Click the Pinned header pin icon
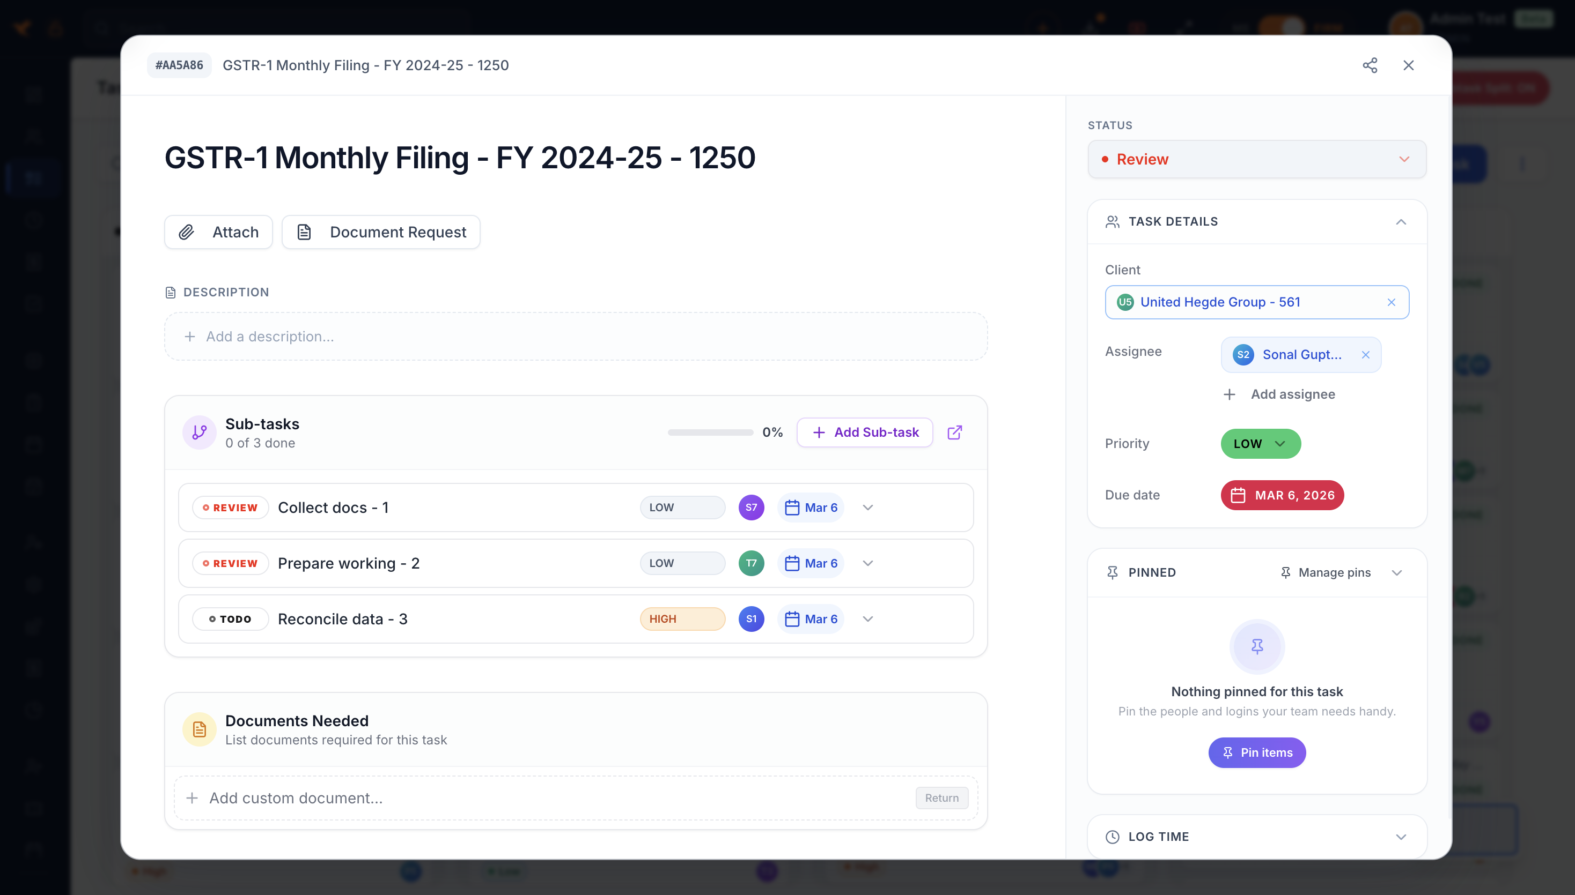1575x895 pixels. pyautogui.click(x=1113, y=572)
